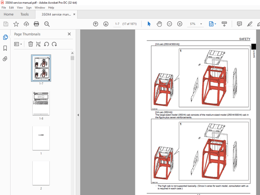This screenshot has height=195, width=260.
Task: Zoom in with the plus button
Action: (x=179, y=24)
